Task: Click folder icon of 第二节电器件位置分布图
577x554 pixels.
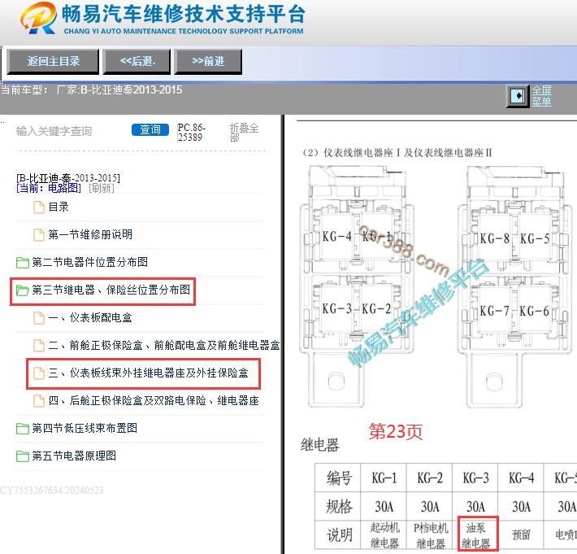Action: pyautogui.click(x=23, y=263)
